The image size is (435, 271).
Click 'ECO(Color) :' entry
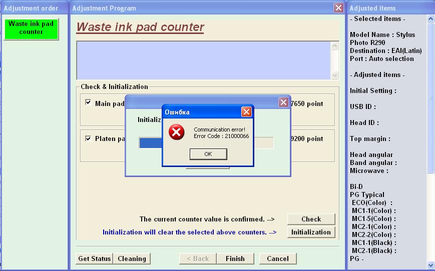tap(372, 203)
